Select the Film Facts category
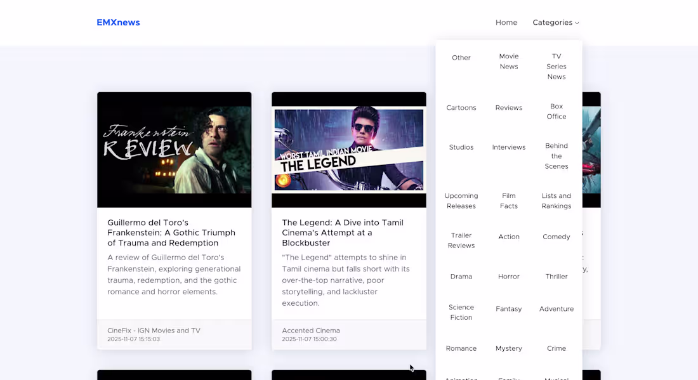This screenshot has height=380, width=698. coord(508,201)
